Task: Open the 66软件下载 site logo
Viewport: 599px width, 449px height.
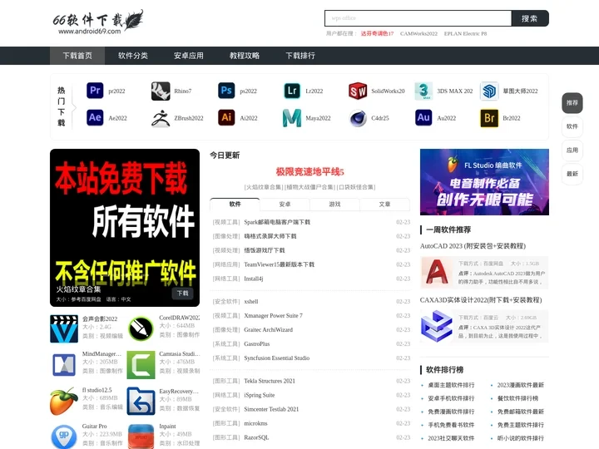Action: (x=98, y=22)
